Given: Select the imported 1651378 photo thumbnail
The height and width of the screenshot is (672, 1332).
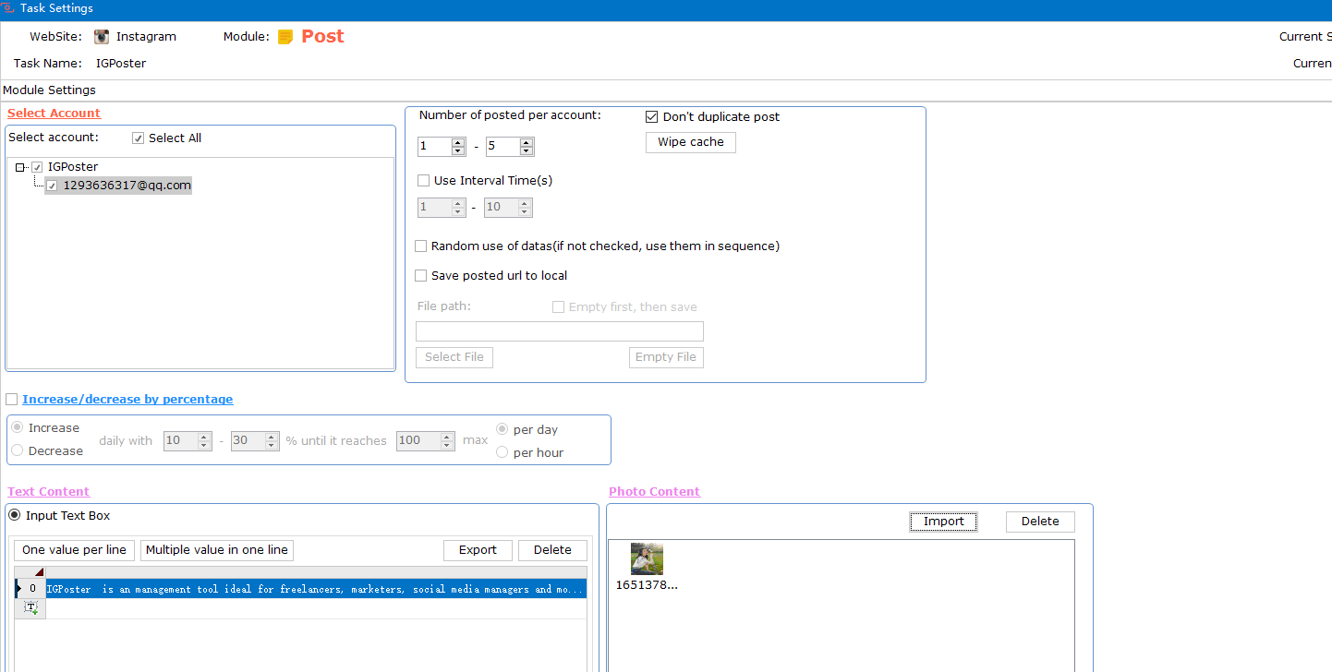Looking at the screenshot, I should point(647,559).
